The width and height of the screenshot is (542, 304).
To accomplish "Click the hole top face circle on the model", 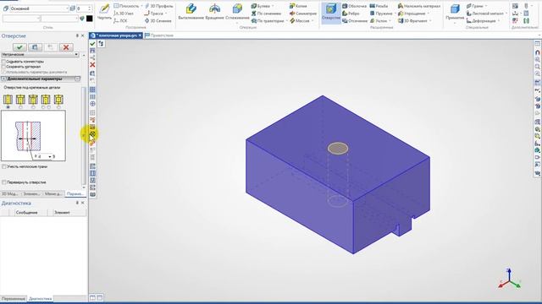I will 338,149.
